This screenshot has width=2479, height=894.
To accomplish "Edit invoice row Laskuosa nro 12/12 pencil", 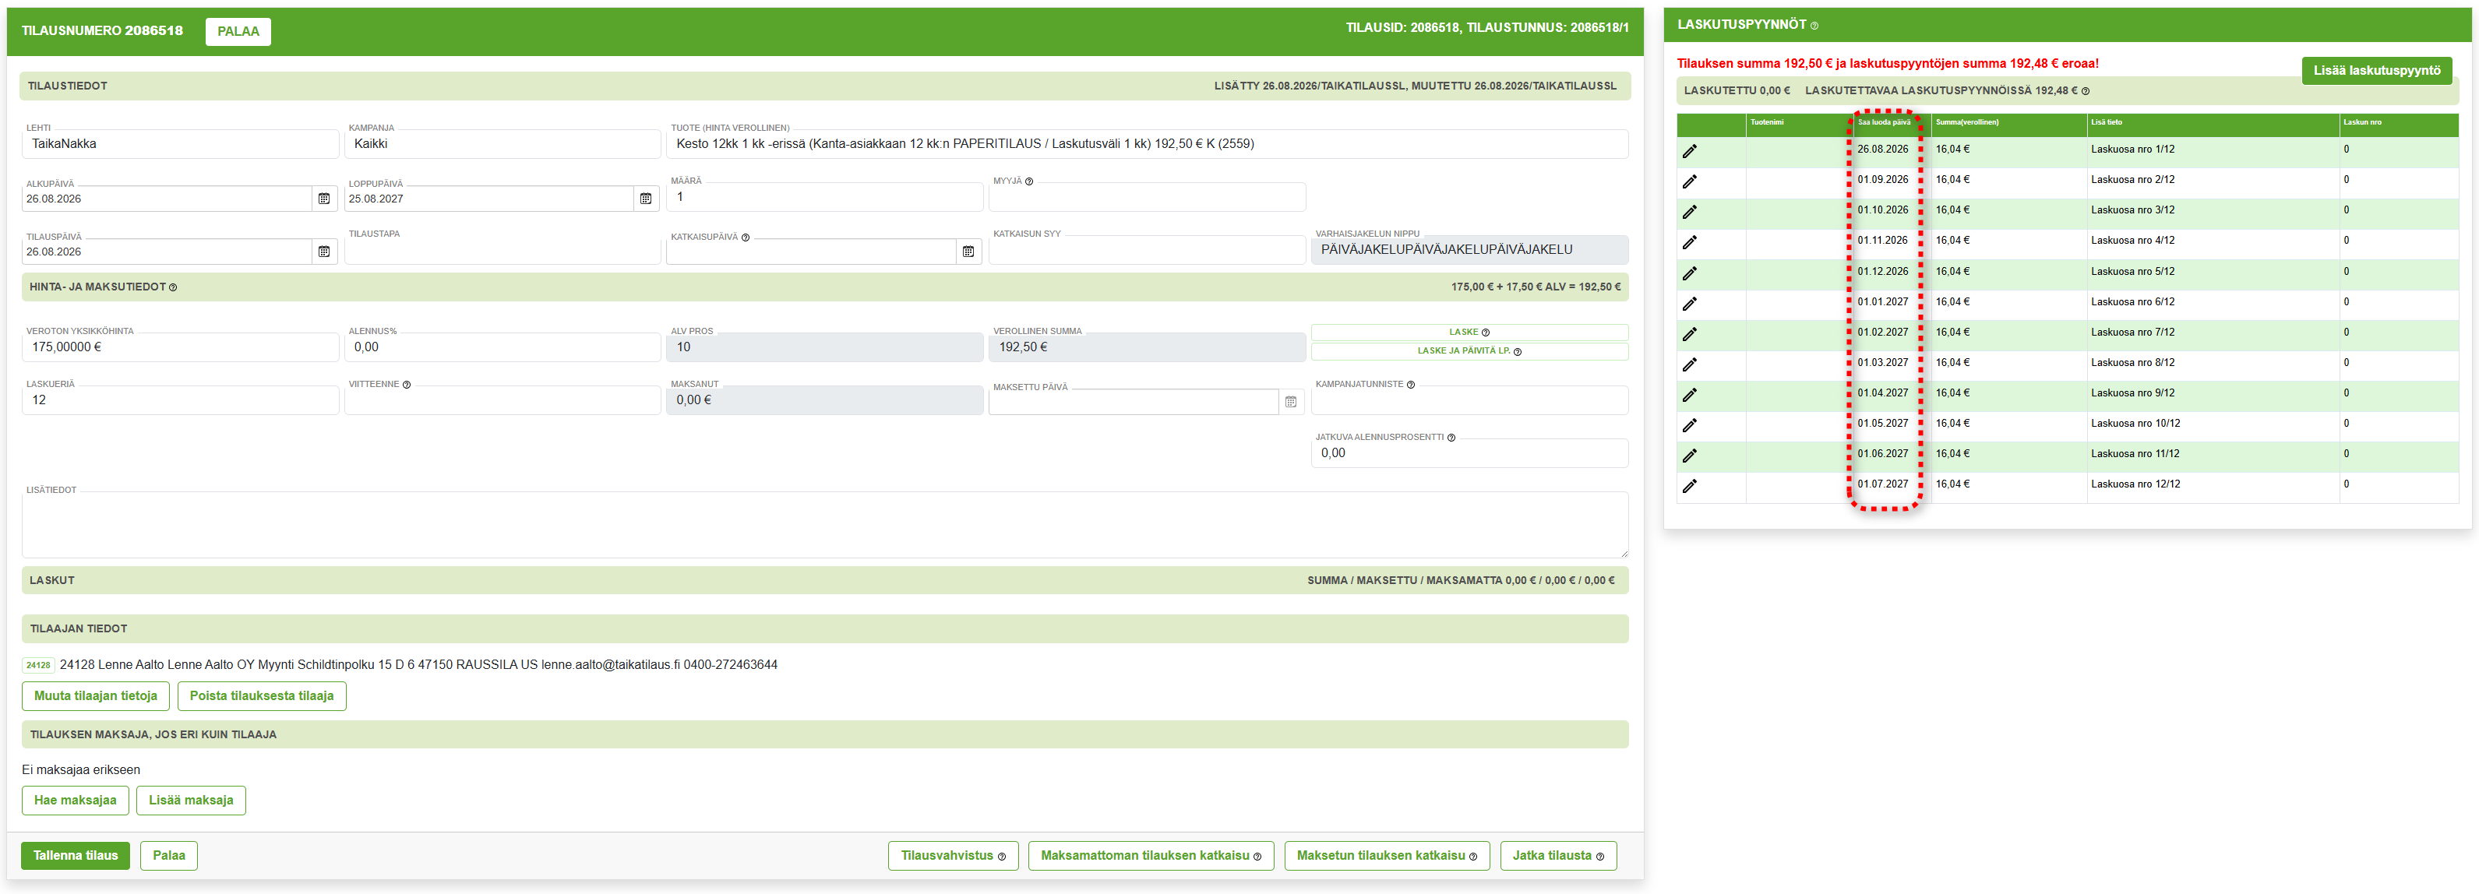I will coord(1689,486).
